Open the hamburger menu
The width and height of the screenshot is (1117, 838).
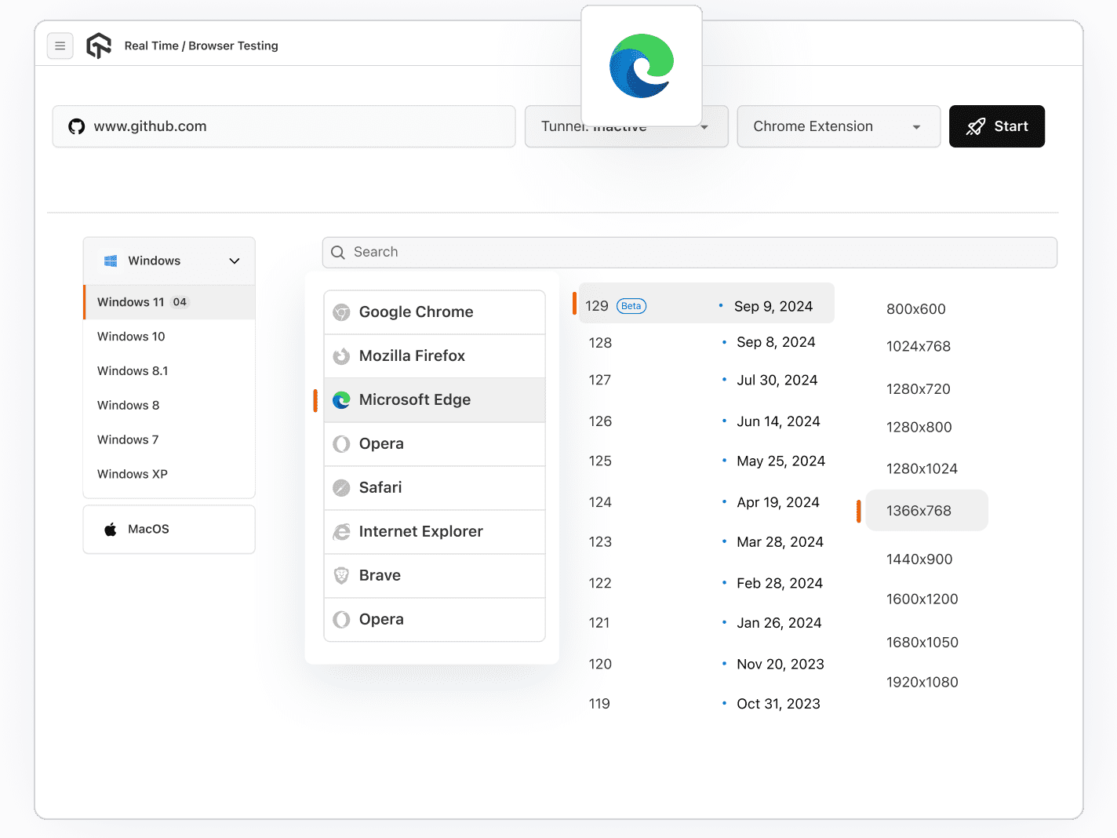tap(60, 46)
